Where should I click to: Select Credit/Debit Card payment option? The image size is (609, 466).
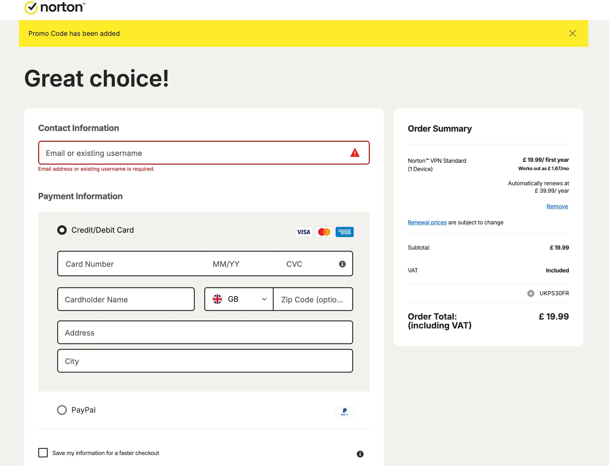coord(62,230)
